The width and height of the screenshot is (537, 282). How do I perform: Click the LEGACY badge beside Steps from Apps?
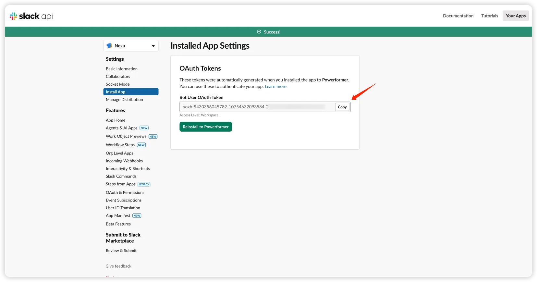tap(144, 184)
